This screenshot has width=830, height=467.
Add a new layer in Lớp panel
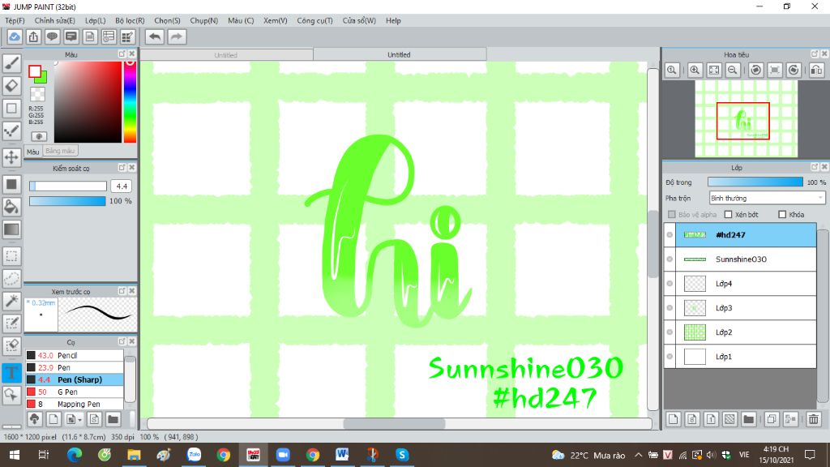click(673, 419)
